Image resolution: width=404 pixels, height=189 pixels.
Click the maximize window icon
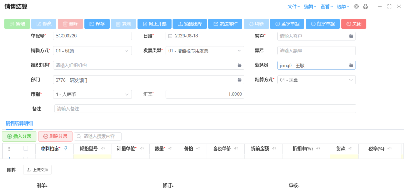click(389, 7)
